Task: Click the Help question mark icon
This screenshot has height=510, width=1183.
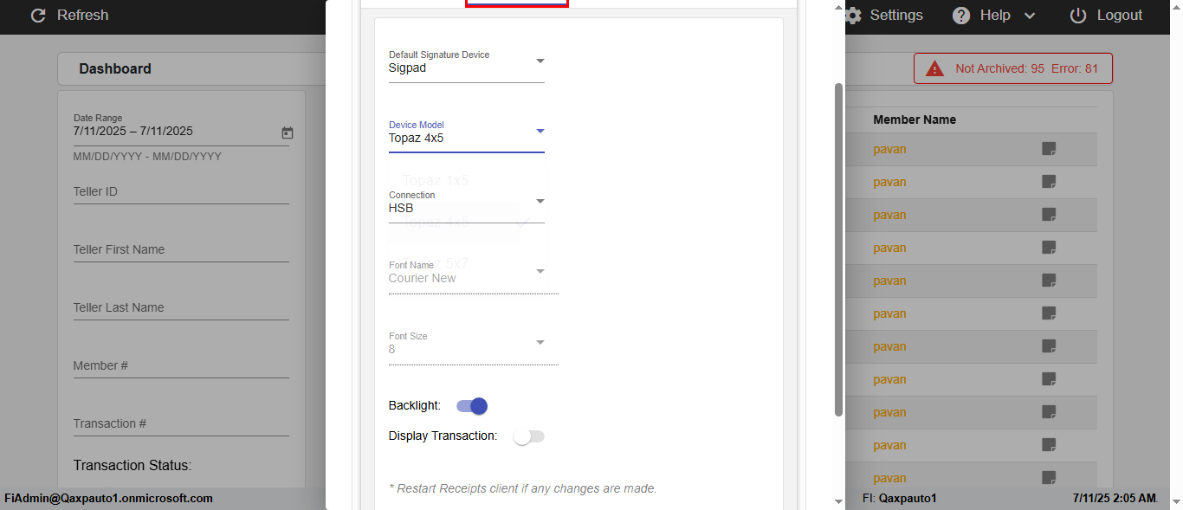Action: pos(961,16)
